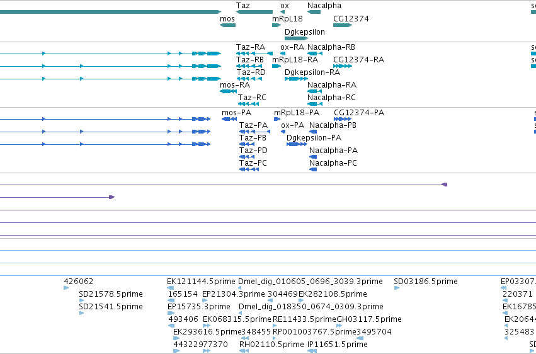Click the Taz-PD protein feature
This screenshot has height=354, width=536.
tap(253, 151)
